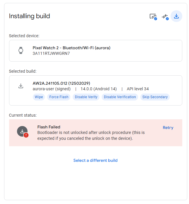Click the Flash Failed error status icon
This screenshot has width=189, height=204.
pyautogui.click(x=23, y=132)
